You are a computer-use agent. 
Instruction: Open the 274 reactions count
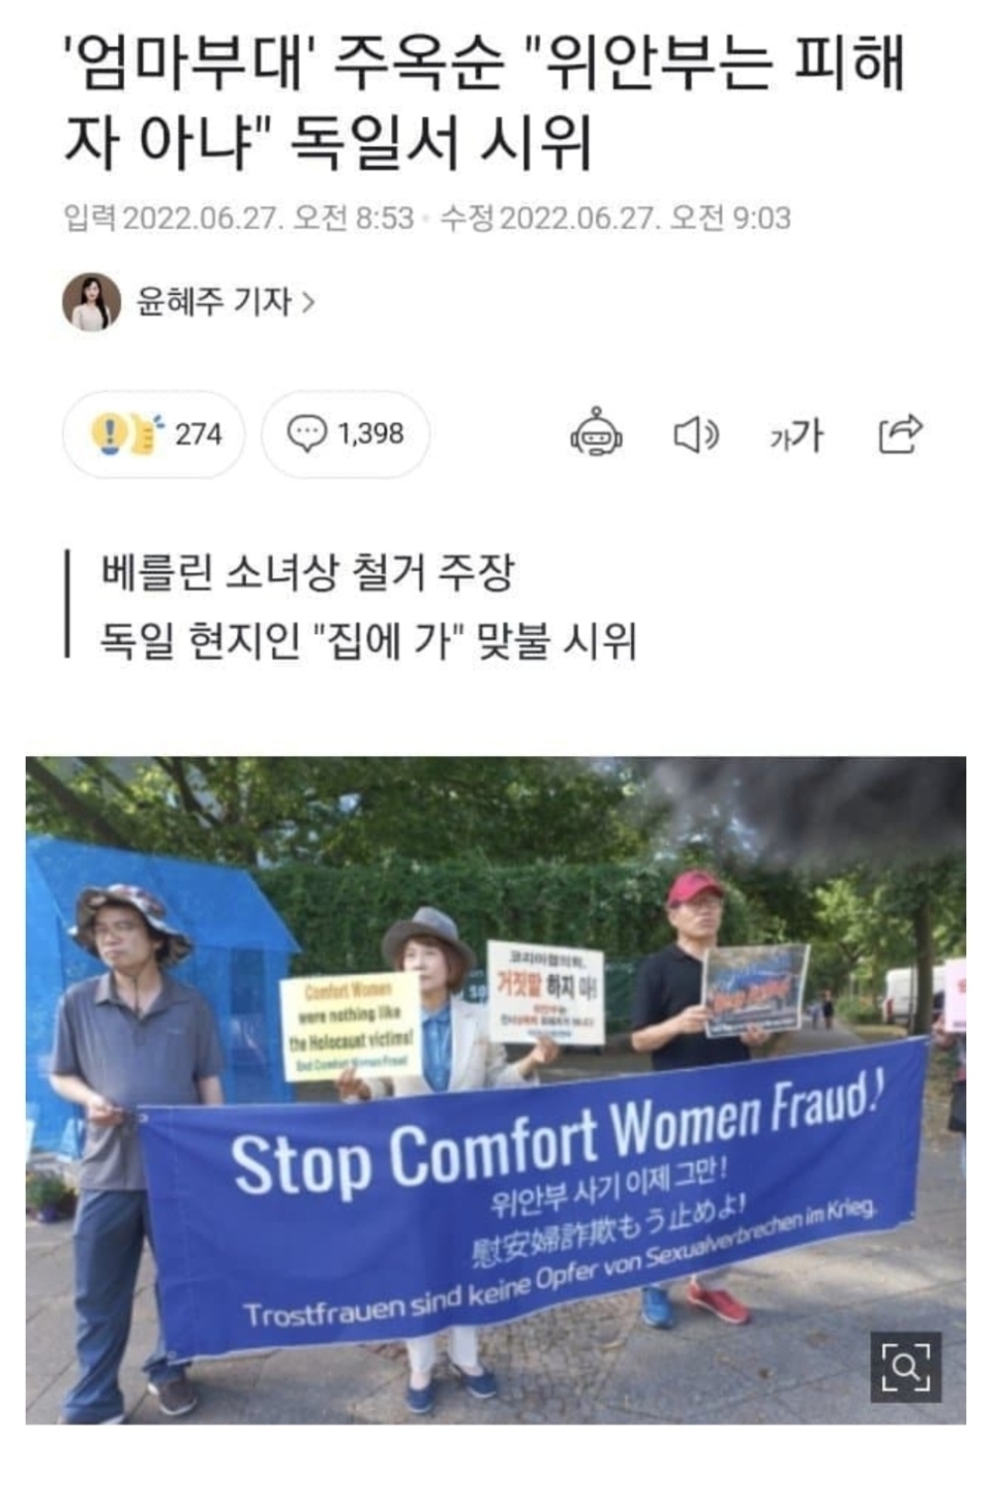(x=198, y=434)
